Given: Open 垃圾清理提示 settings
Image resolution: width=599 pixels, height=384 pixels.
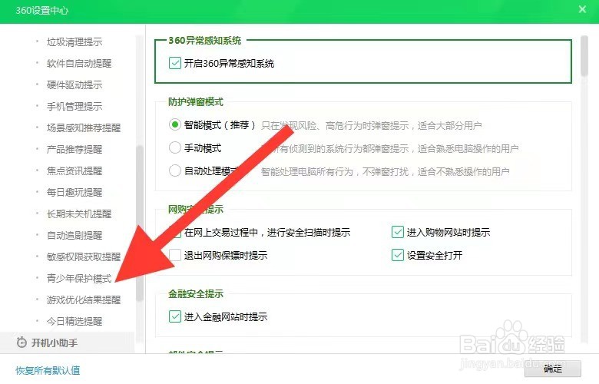Looking at the screenshot, I should (74, 41).
